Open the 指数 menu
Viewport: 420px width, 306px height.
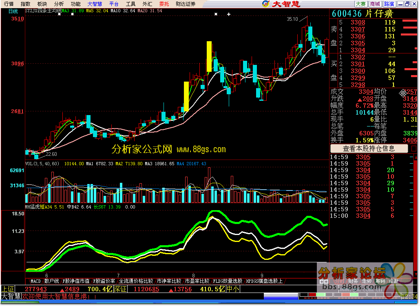(25, 4)
